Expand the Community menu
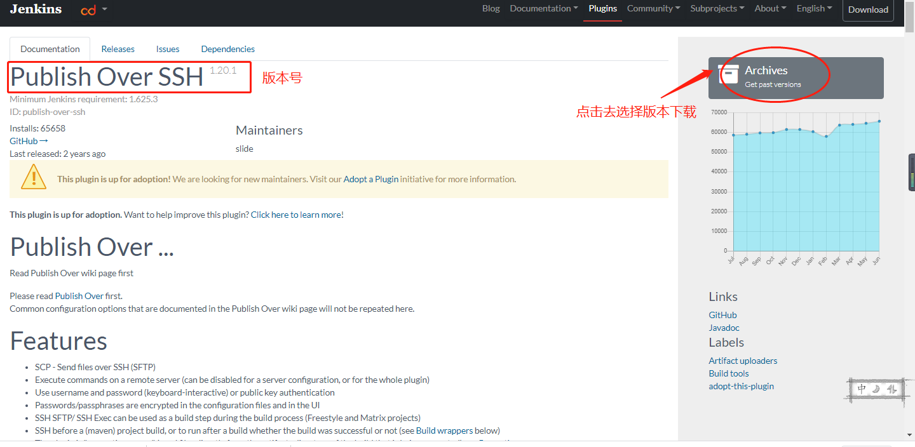The image size is (915, 447). coord(653,9)
